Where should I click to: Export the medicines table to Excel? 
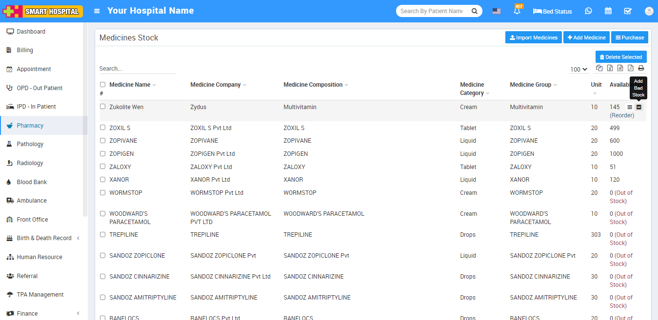[610, 69]
